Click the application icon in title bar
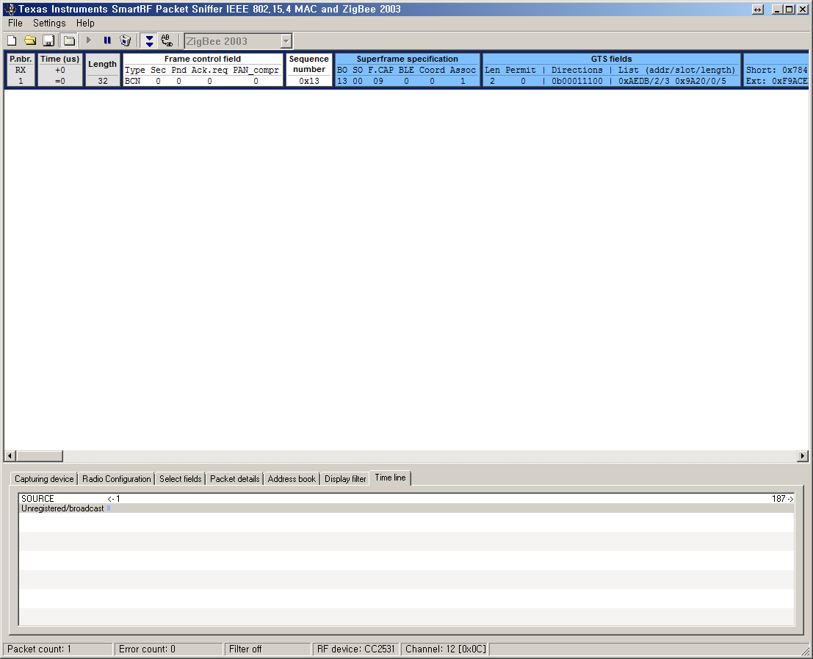The height and width of the screenshot is (659, 813). click(x=10, y=10)
